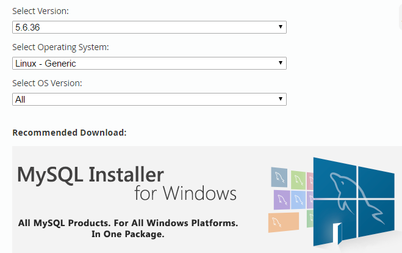Click the purple dolphin tile in banner
Image resolution: width=402 pixels, height=253 pixels.
[x=282, y=200]
